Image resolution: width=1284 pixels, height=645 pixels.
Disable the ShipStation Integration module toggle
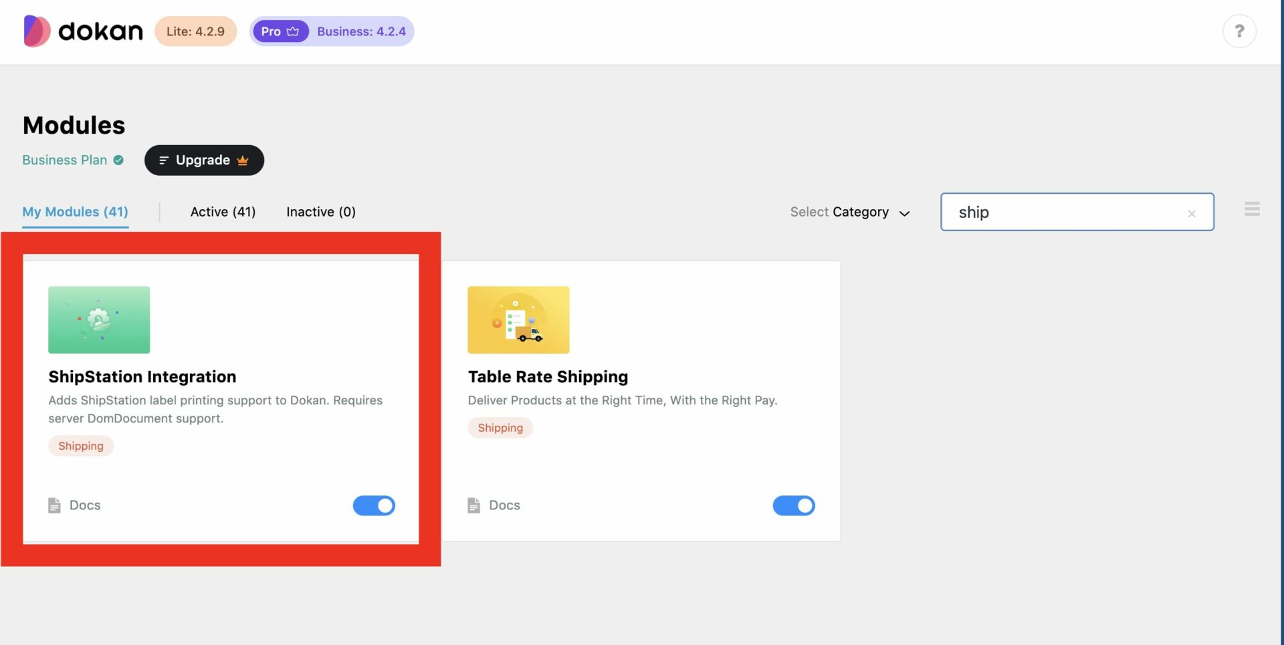[374, 505]
